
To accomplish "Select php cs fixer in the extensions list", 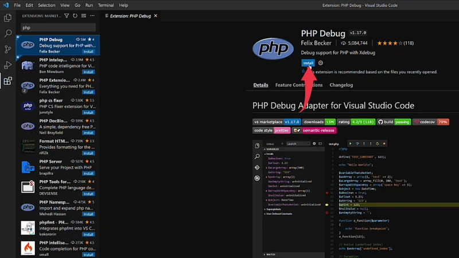I will click(57, 106).
